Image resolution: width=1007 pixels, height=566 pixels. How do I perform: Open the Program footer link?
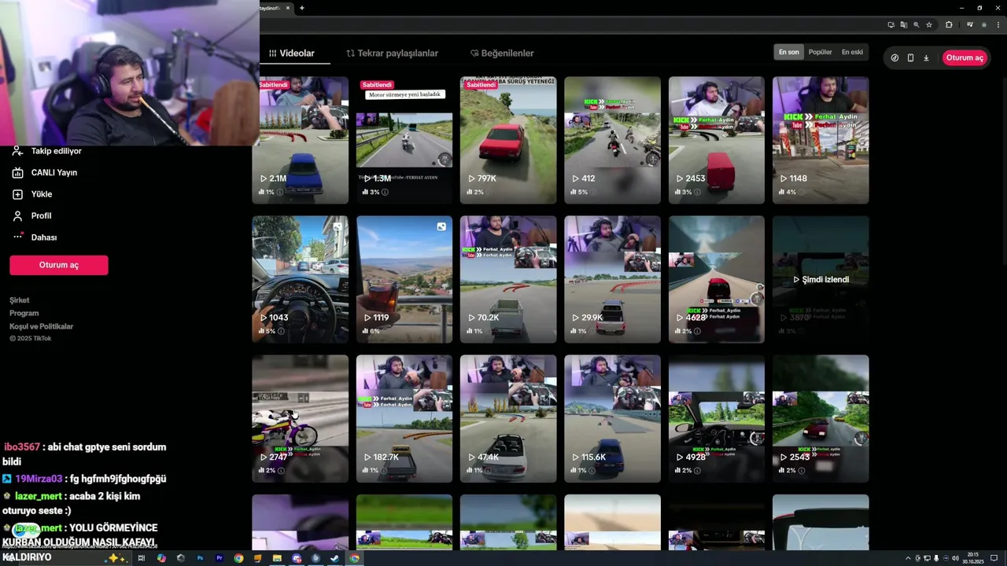click(x=24, y=313)
